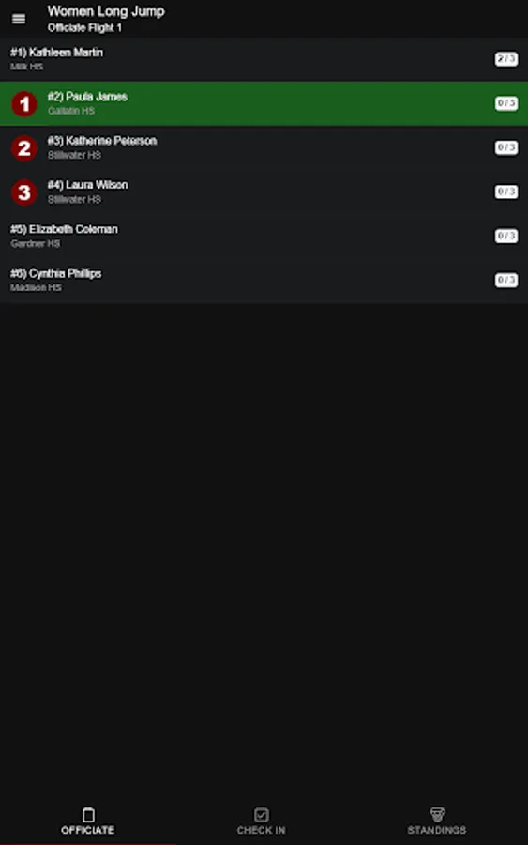Open Laura Wilson's 0/3 attempts badge
The image size is (528, 845).
pyautogui.click(x=506, y=192)
